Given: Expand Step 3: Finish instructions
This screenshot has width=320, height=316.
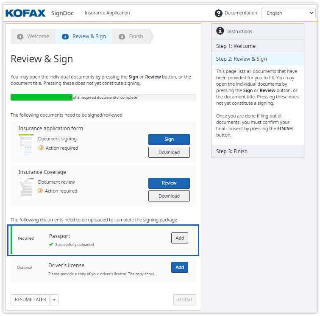Looking at the screenshot, I should [257, 151].
